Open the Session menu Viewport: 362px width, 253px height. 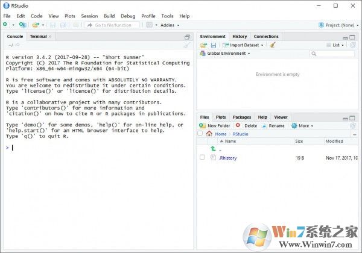(x=89, y=16)
